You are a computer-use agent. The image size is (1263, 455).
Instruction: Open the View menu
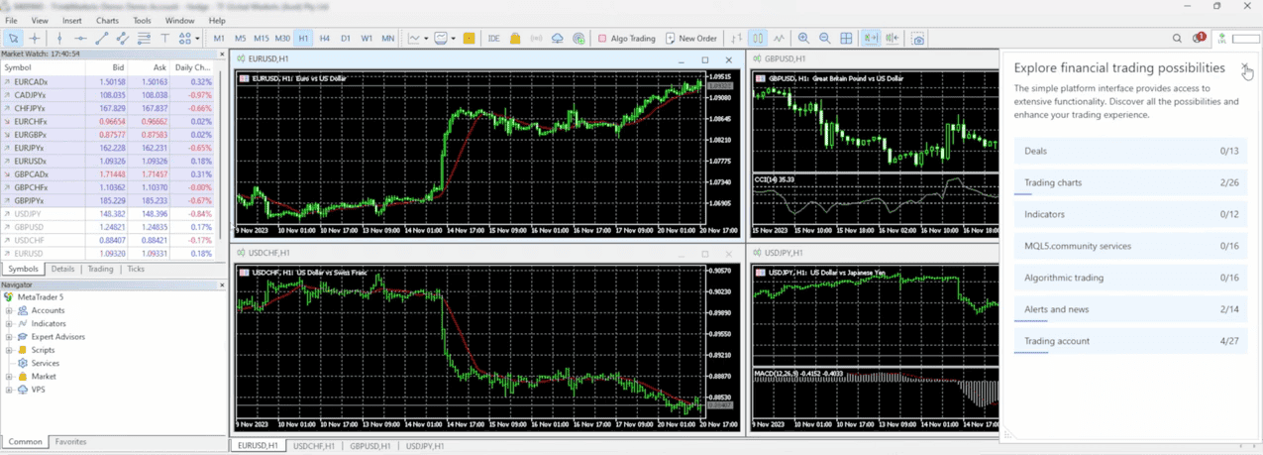40,20
